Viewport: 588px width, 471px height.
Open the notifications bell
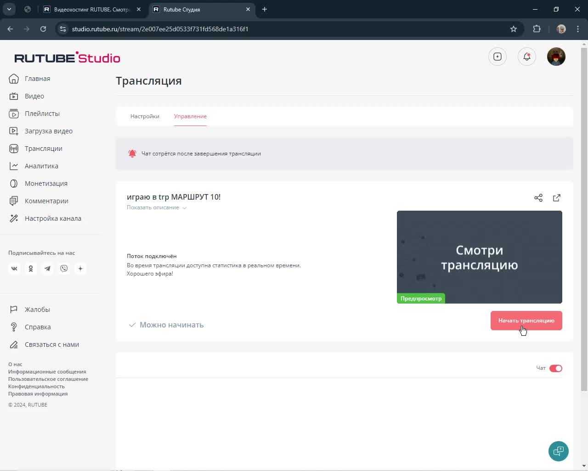[x=527, y=57]
